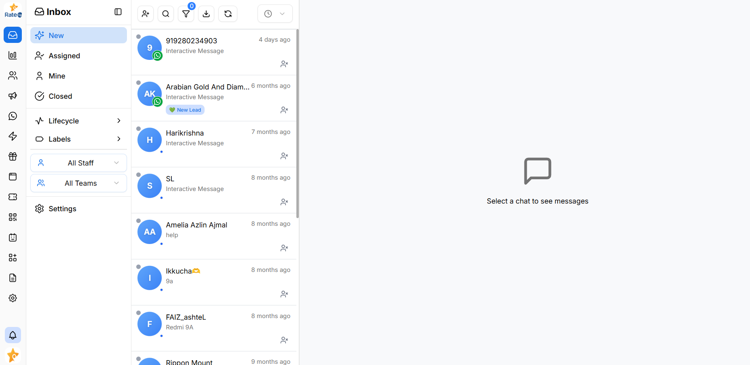Collapse the Inbox sidebar panel

pos(118,12)
